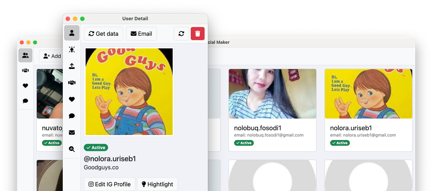Open the car interior thumbnail of nuvatoj card
Viewport: 432px width, 191px height.
(50, 94)
